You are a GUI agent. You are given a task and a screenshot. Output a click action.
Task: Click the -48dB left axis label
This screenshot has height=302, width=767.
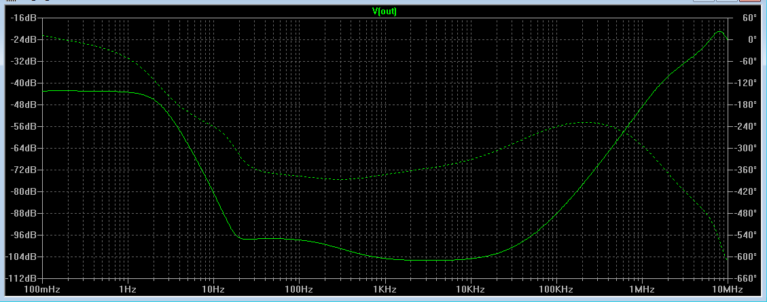tap(25, 105)
